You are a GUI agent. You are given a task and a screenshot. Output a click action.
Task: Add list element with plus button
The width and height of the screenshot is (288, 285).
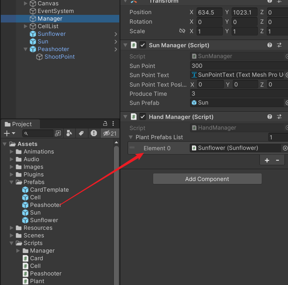point(267,160)
